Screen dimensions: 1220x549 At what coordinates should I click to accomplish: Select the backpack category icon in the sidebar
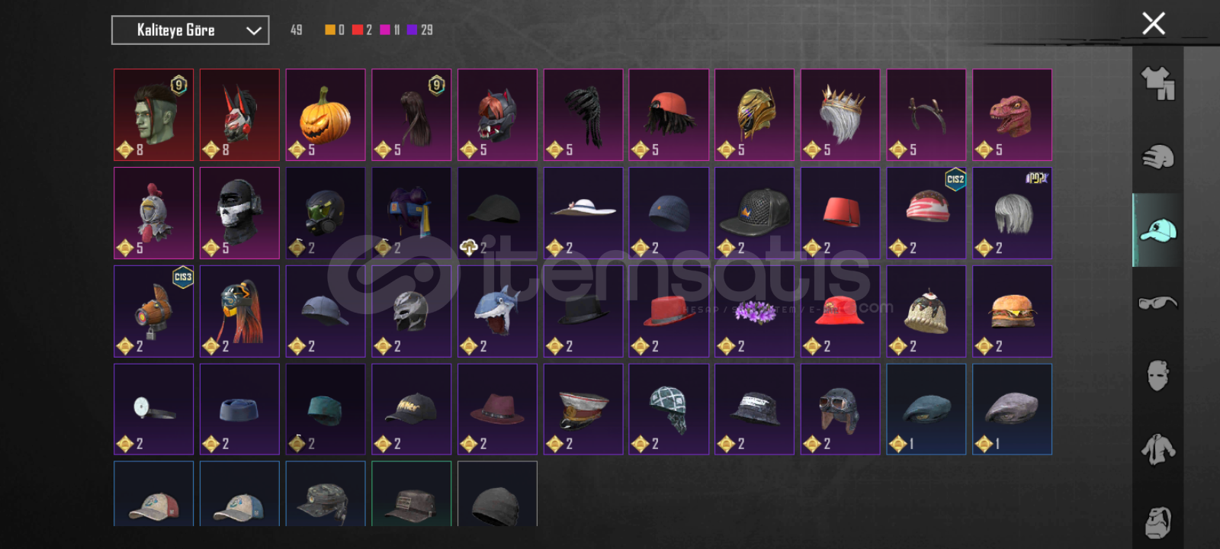point(1157,522)
